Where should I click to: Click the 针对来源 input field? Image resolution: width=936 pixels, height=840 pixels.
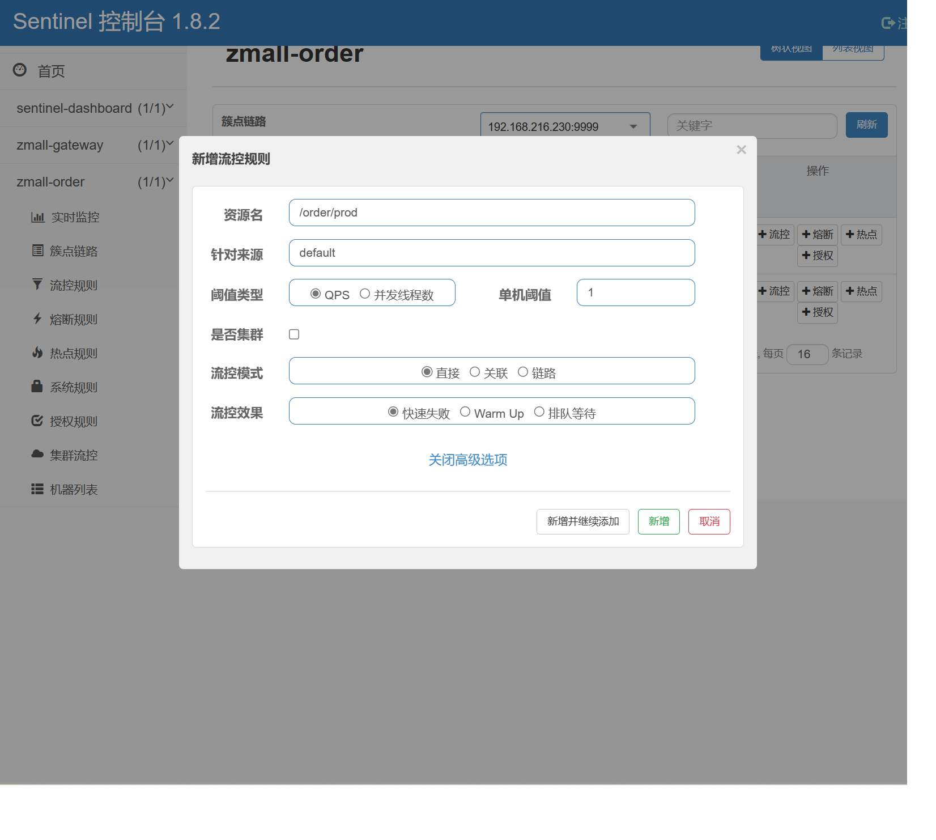click(x=492, y=253)
